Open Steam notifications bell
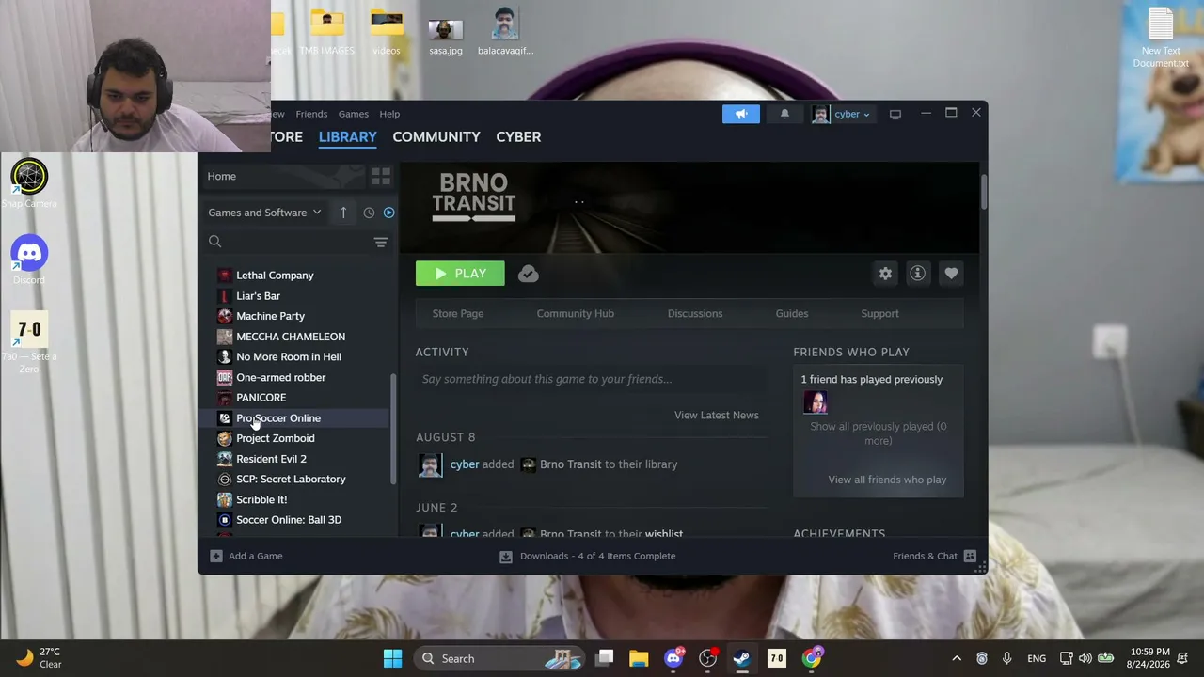 [x=784, y=114]
